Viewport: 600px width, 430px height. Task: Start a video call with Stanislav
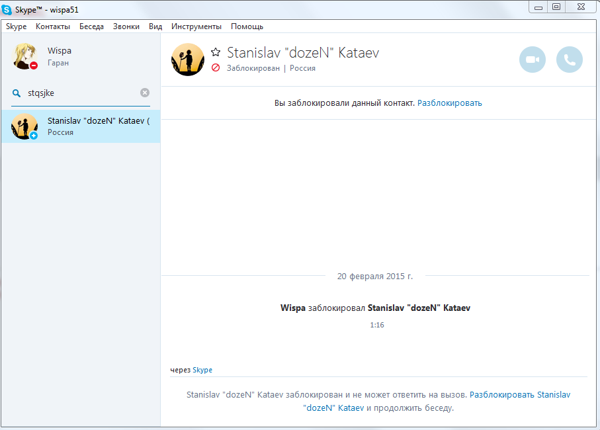tap(533, 60)
